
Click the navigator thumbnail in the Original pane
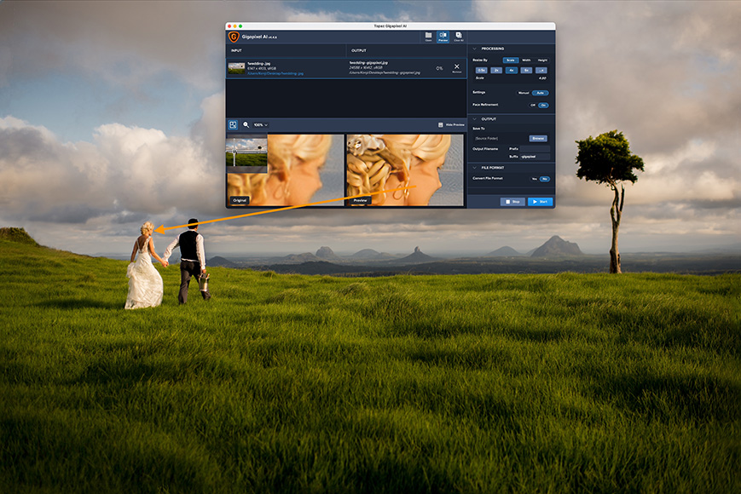[246, 153]
